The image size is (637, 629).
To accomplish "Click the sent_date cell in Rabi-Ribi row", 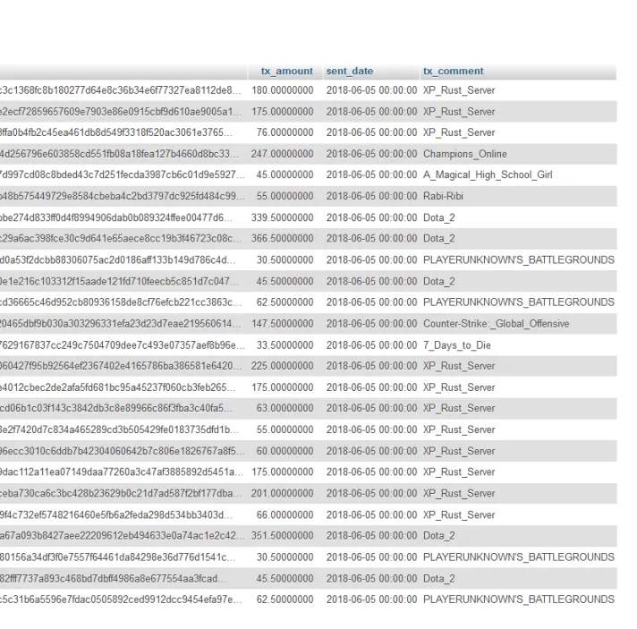I will pos(371,196).
